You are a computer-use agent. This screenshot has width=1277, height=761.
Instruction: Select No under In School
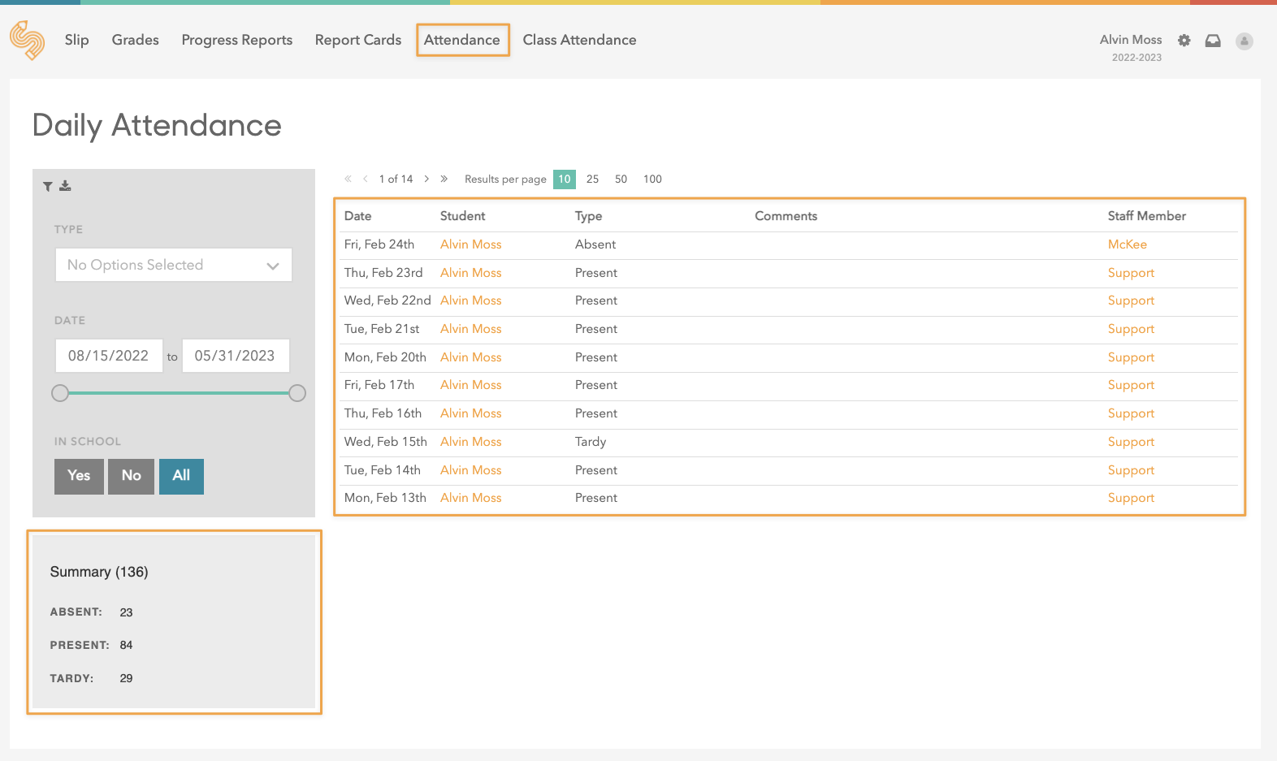pyautogui.click(x=131, y=476)
